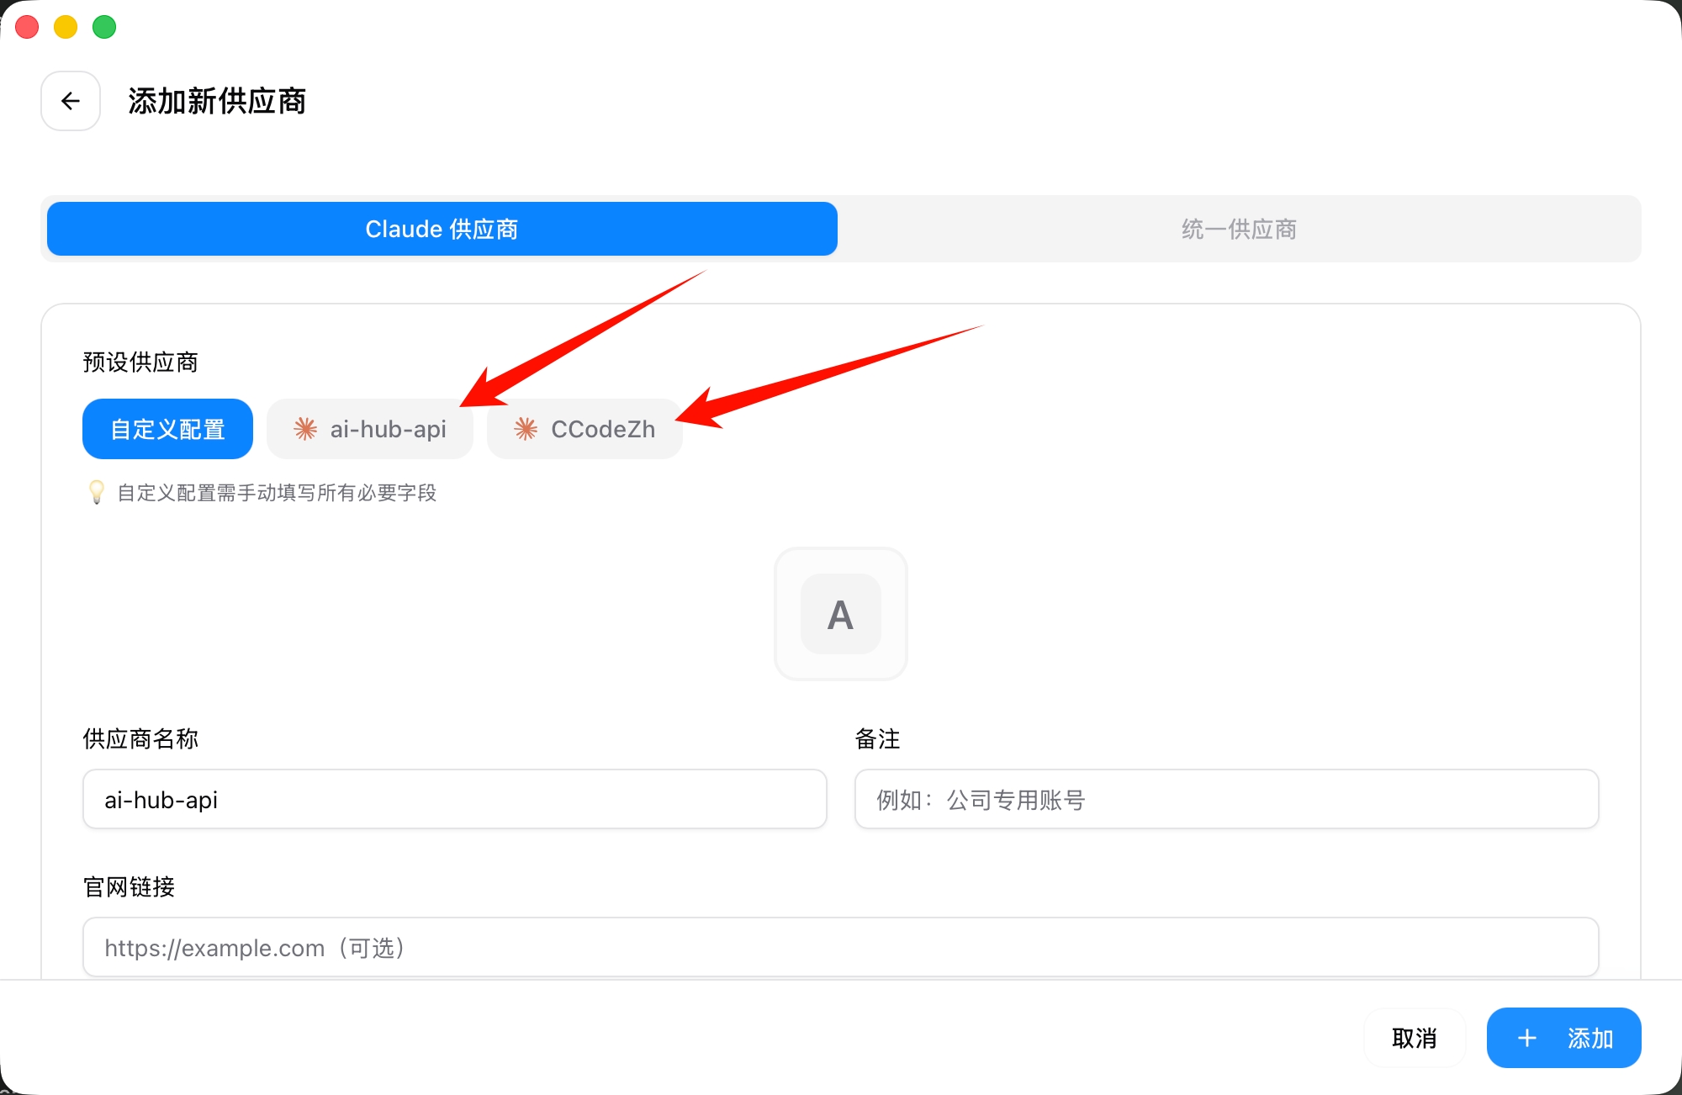Screen dimensions: 1682x1095
Task: Click the asterisk icon on CCodeZh chip
Action: [x=525, y=429]
